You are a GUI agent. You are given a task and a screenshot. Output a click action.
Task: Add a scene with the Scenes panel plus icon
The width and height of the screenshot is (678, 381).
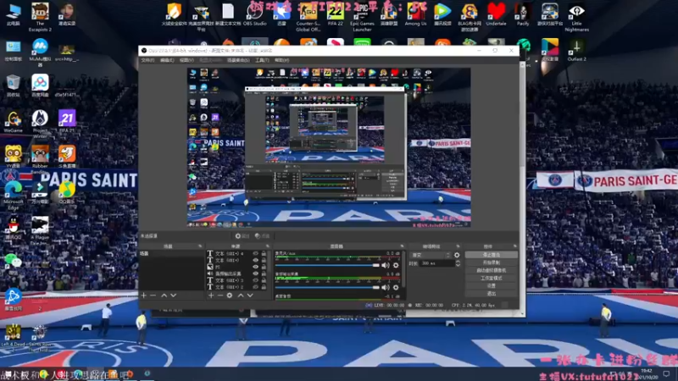(144, 295)
